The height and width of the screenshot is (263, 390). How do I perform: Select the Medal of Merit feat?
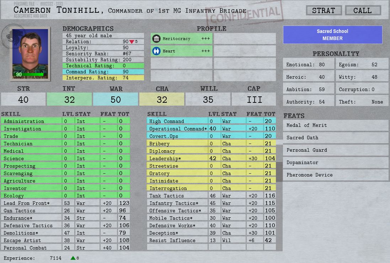336,125
